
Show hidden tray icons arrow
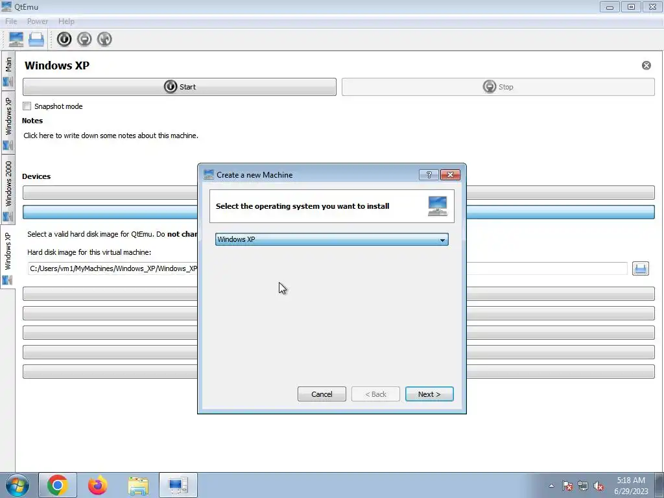click(x=551, y=486)
